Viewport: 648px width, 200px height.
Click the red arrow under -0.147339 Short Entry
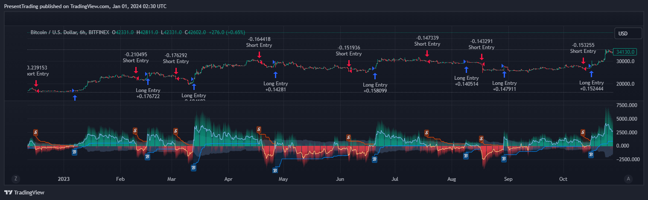(x=427, y=53)
